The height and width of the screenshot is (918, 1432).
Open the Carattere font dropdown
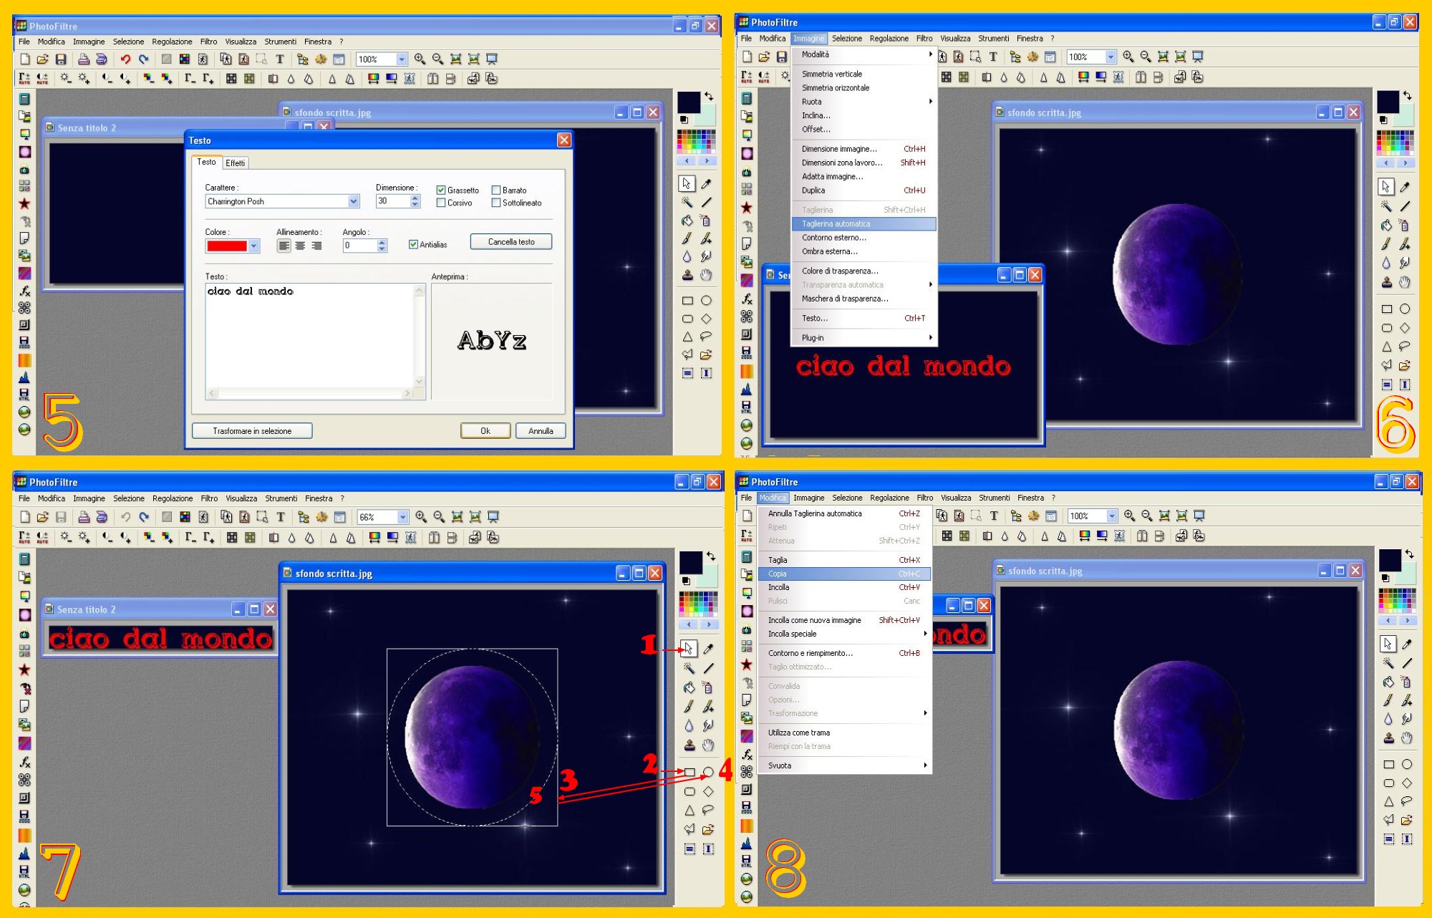point(353,202)
